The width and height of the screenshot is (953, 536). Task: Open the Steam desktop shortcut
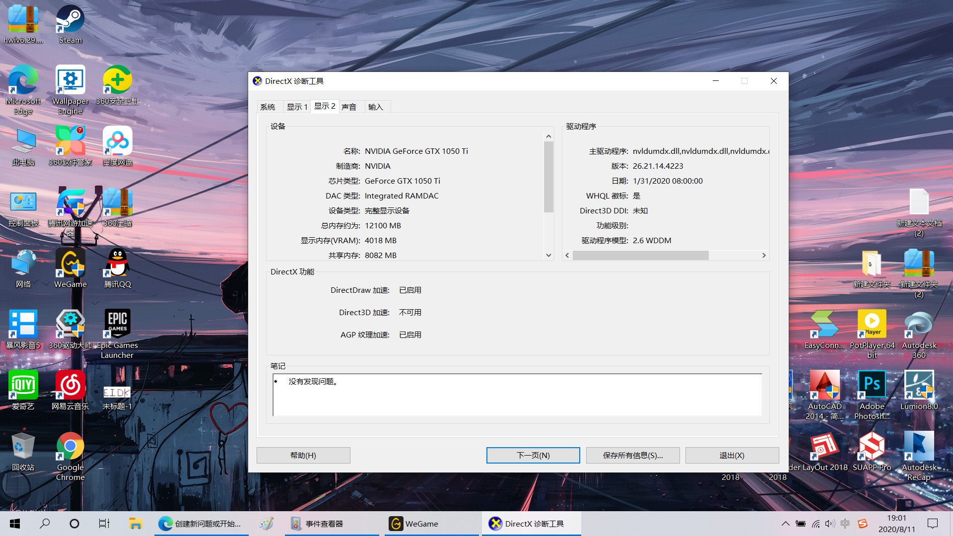(x=70, y=25)
